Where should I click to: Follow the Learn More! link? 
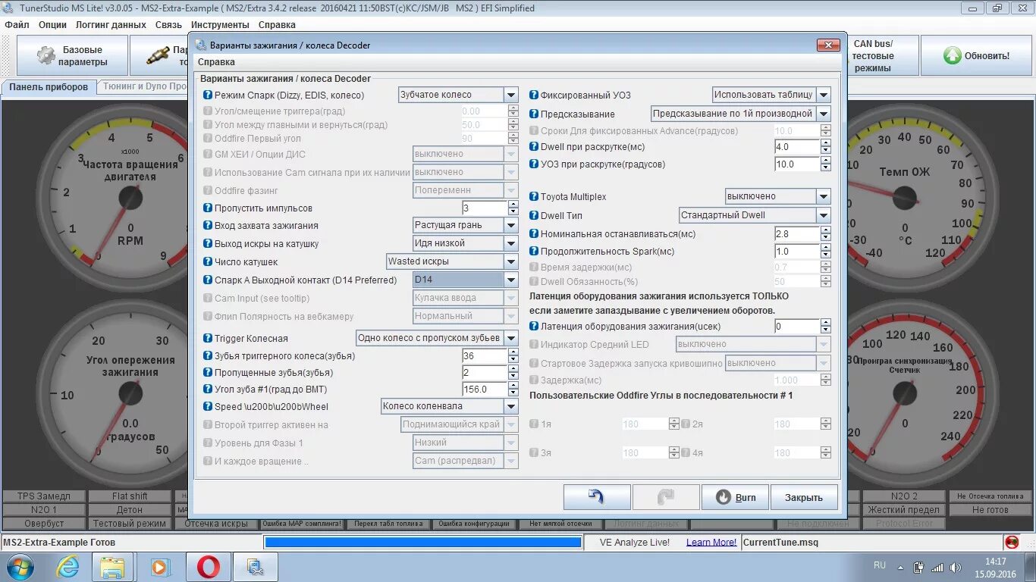click(711, 543)
